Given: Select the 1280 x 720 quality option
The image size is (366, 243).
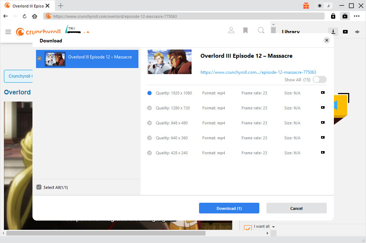Looking at the screenshot, I should tap(149, 108).
